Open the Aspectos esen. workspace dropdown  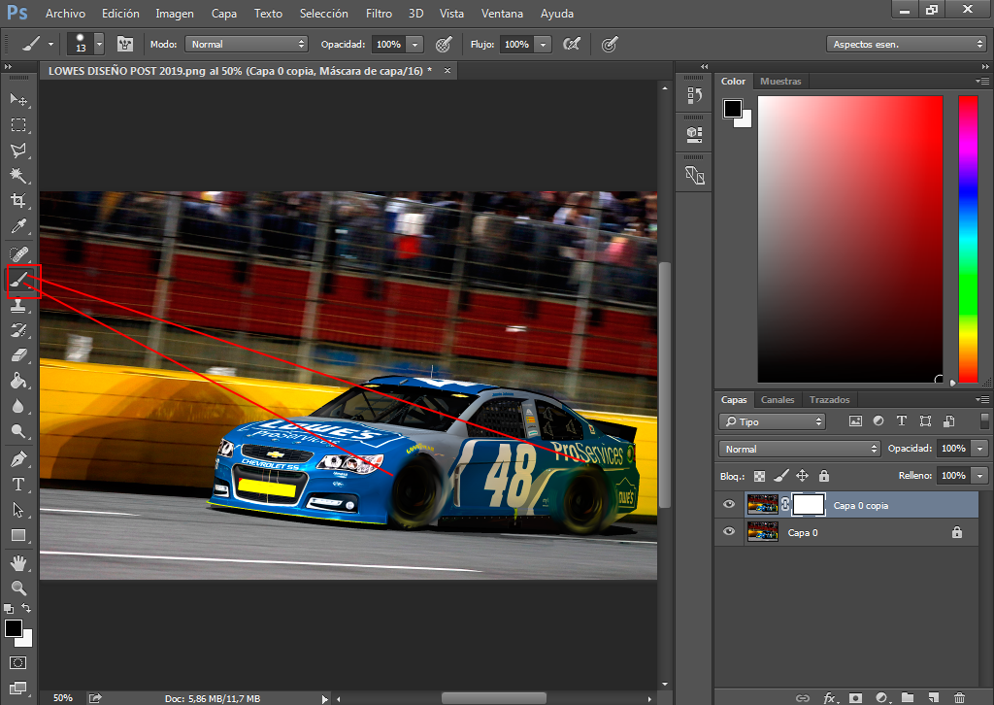(x=907, y=44)
